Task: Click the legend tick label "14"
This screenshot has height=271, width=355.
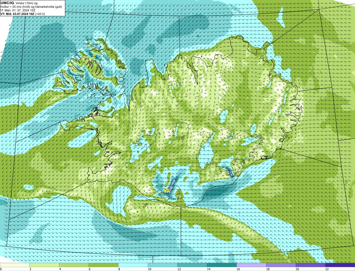Action: click(209, 269)
